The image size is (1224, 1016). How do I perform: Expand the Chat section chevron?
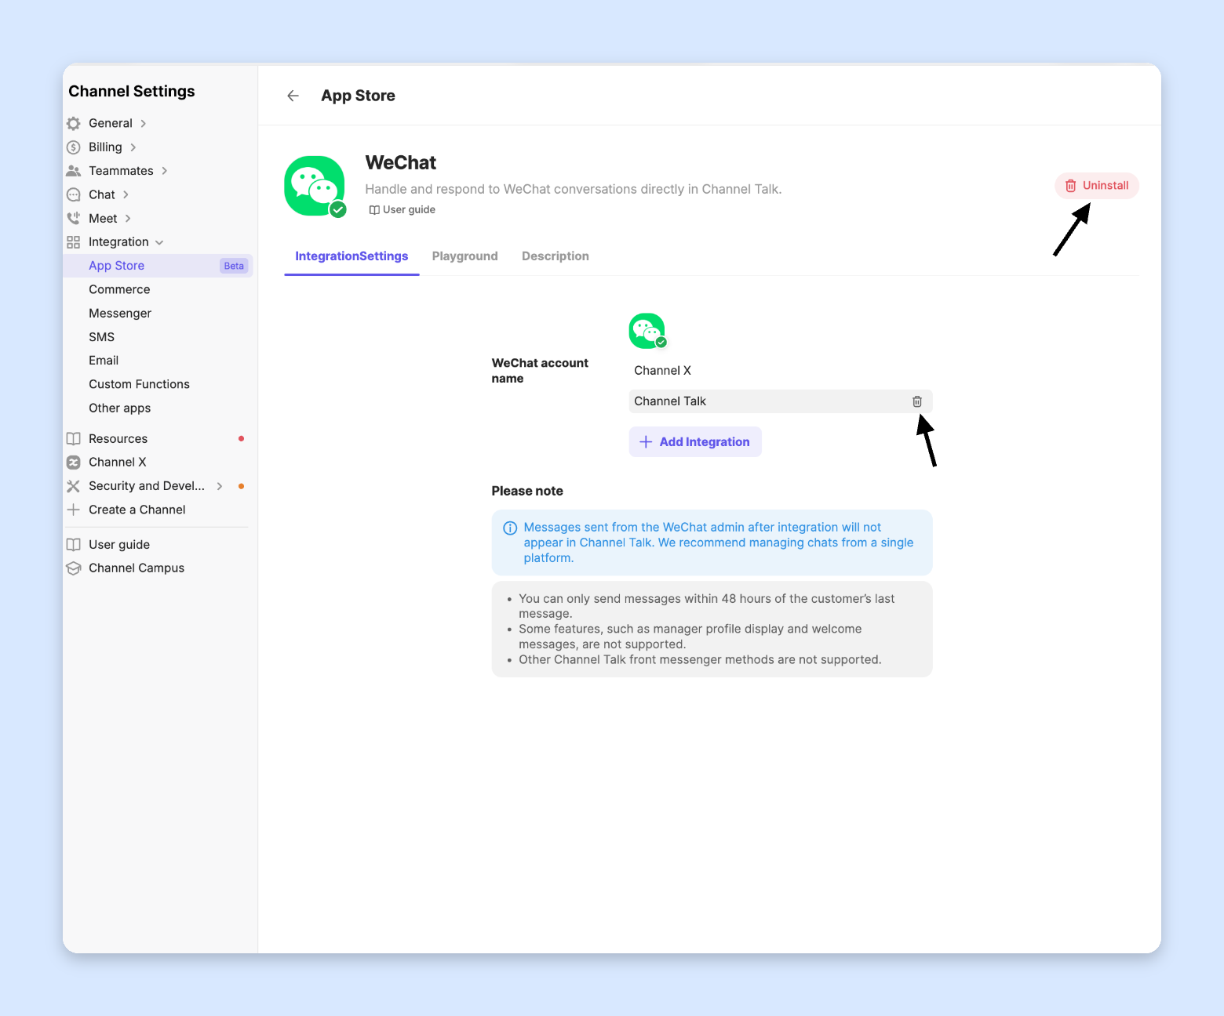click(x=126, y=194)
